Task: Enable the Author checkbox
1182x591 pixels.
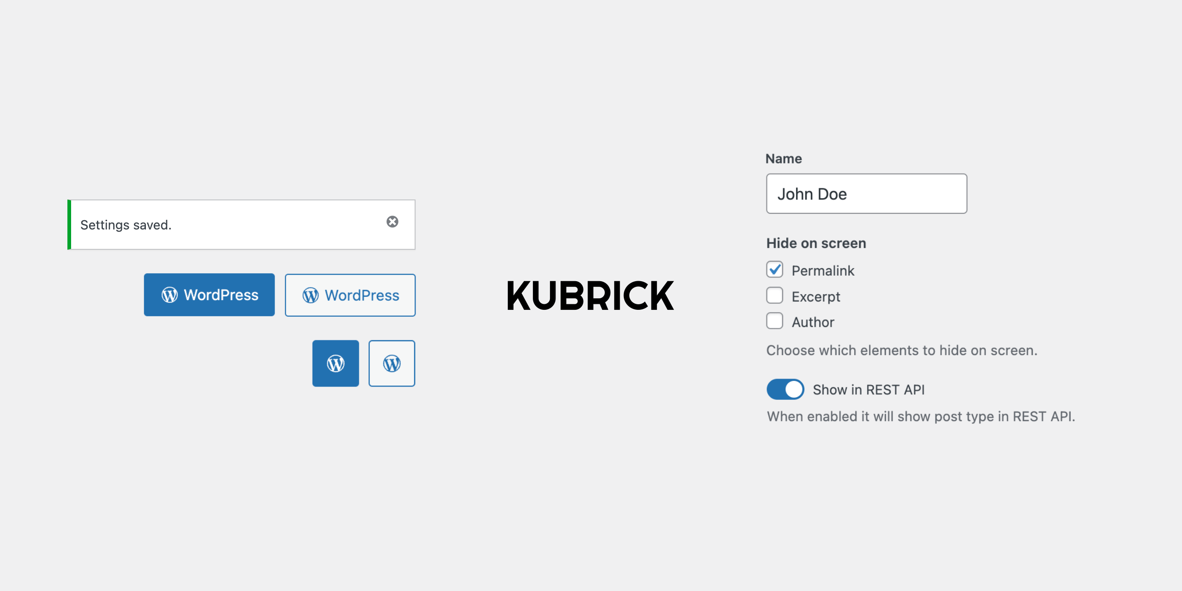Action: pyautogui.click(x=775, y=321)
